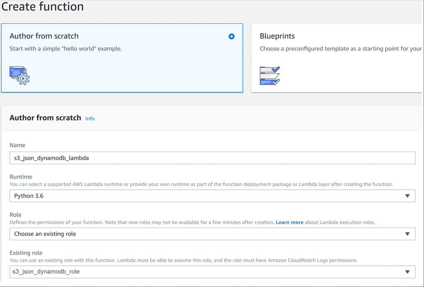Click the Author from scratch card title

(x=44, y=36)
